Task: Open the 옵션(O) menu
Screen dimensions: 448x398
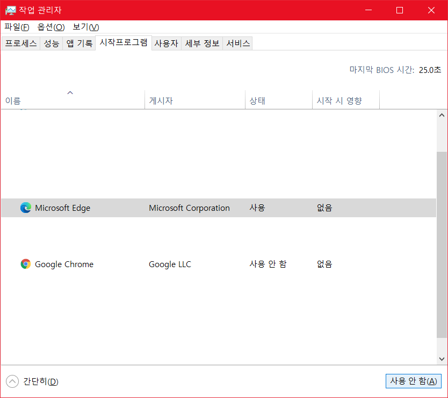Action: coord(51,27)
